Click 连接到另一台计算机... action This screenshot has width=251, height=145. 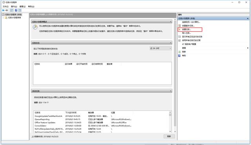pyautogui.click(x=191, y=22)
